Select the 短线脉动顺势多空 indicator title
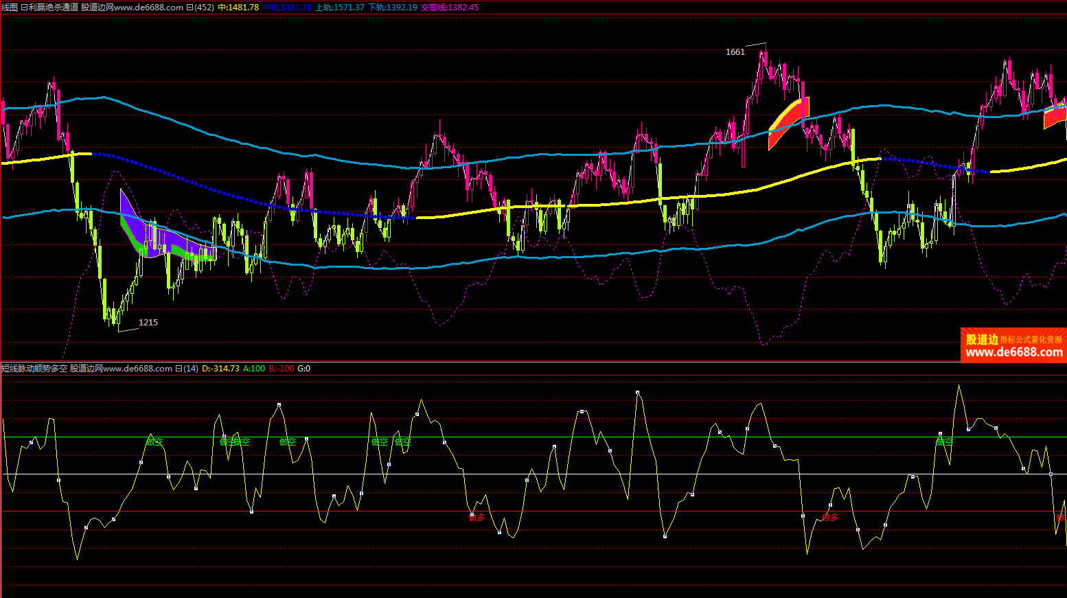1067x598 pixels. click(x=34, y=369)
